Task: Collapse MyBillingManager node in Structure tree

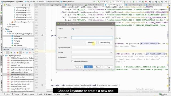Action: (3, 56)
